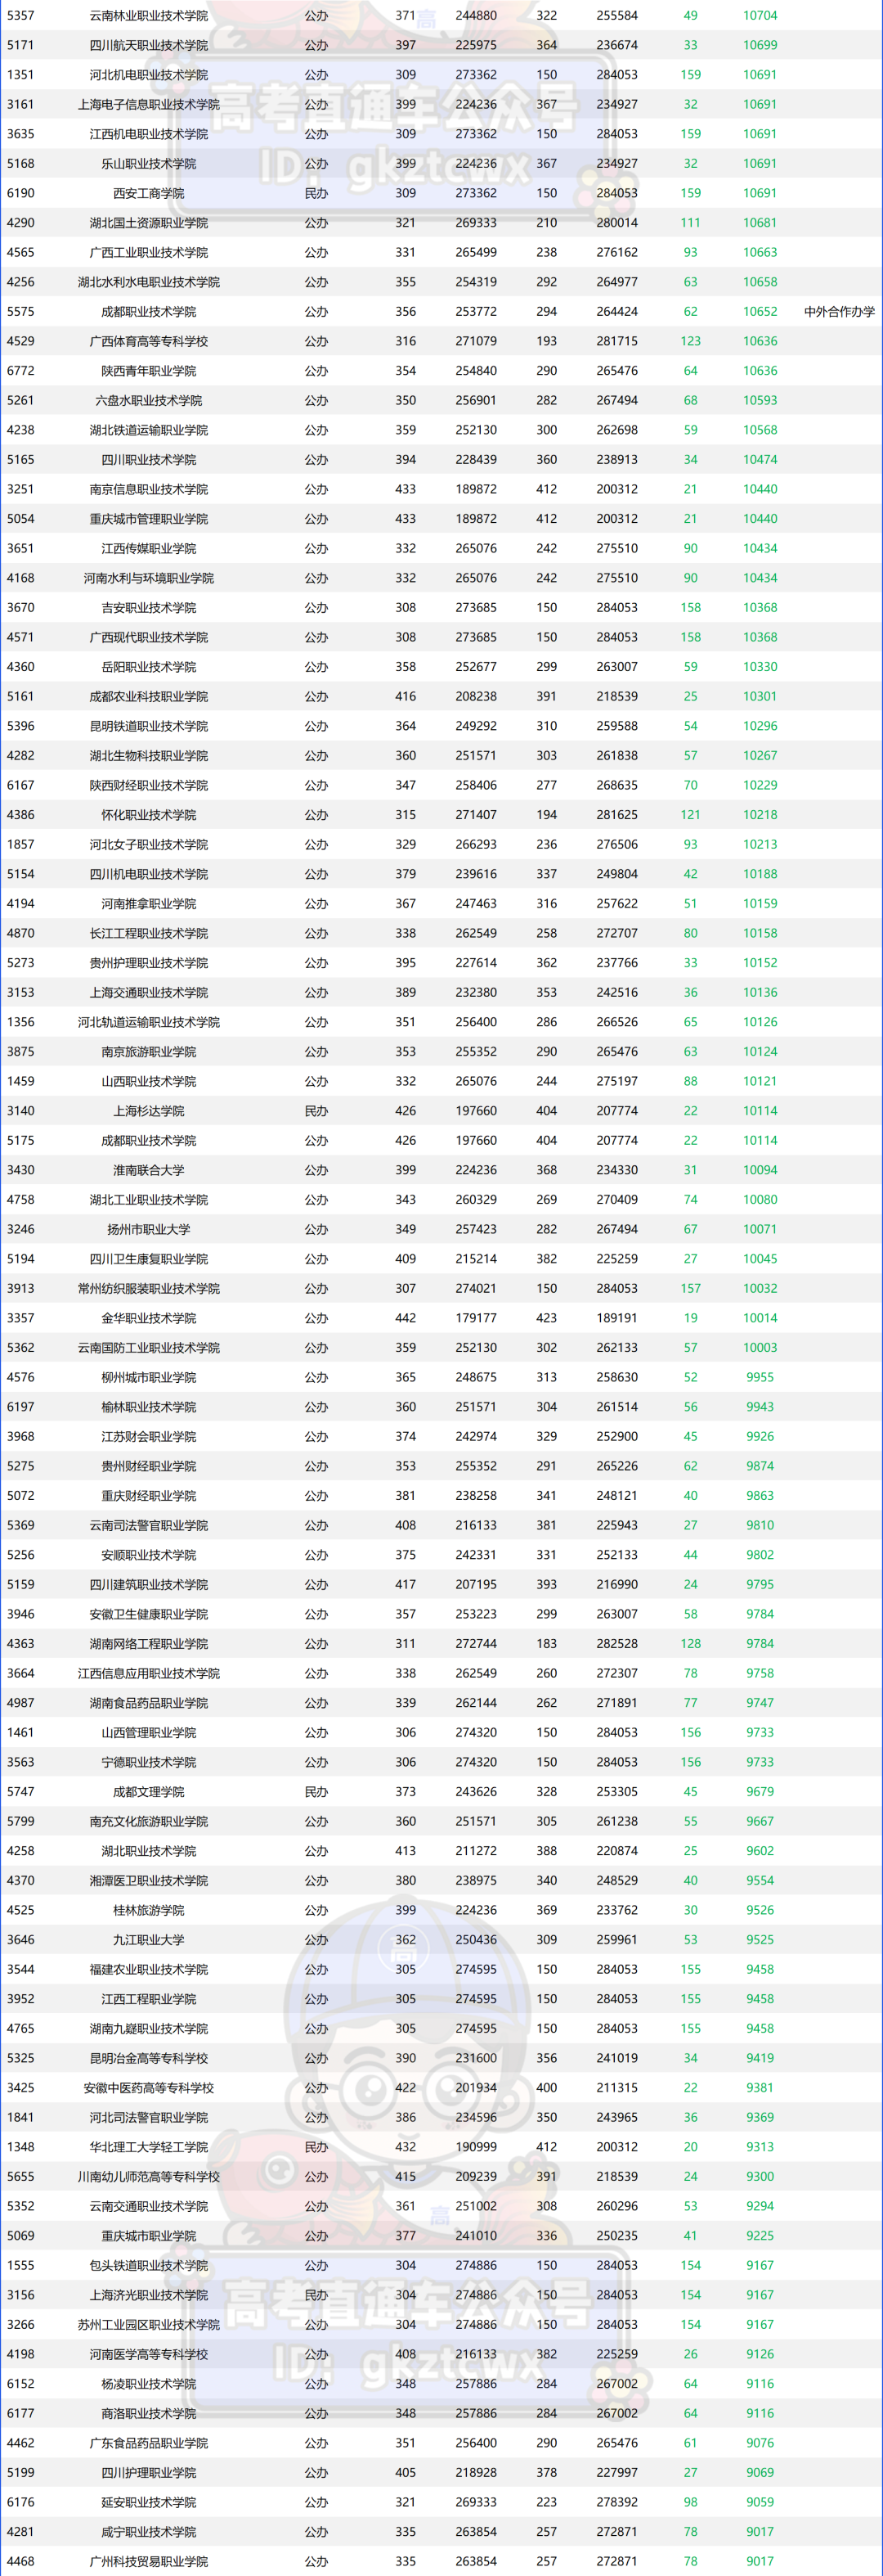
Task: Select value 10188 in 四川机电职业技术学院 row
Action: (x=760, y=874)
